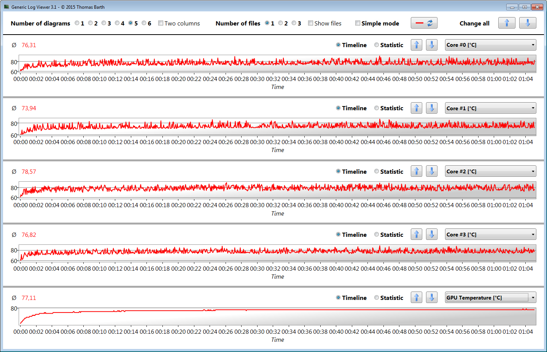
Task: Switch GPU Temperature diagram to Statistic
Action: click(377, 298)
